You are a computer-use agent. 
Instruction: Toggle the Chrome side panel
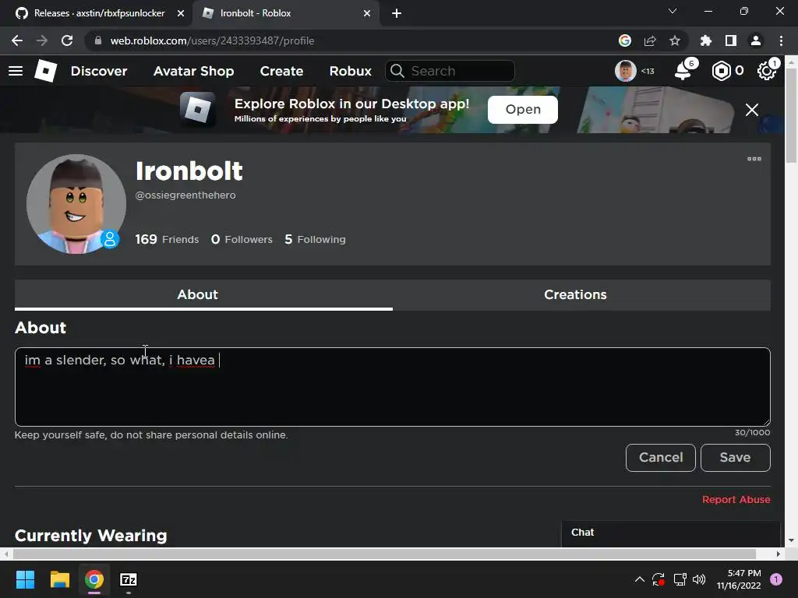731,40
